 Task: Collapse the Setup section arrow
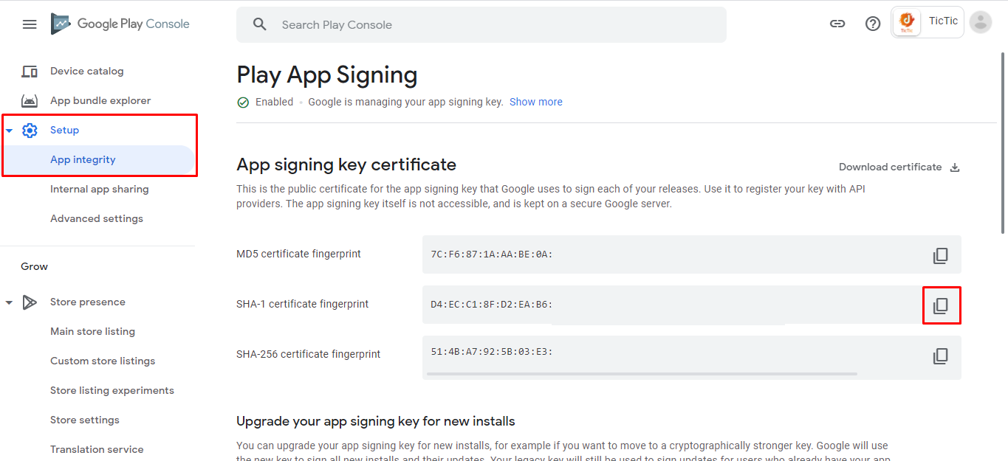pos(10,131)
